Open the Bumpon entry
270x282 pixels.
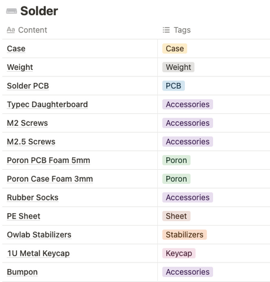[x=22, y=272]
